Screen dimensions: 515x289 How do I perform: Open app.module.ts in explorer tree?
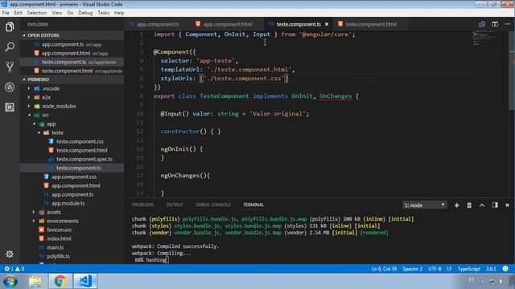tap(68, 203)
